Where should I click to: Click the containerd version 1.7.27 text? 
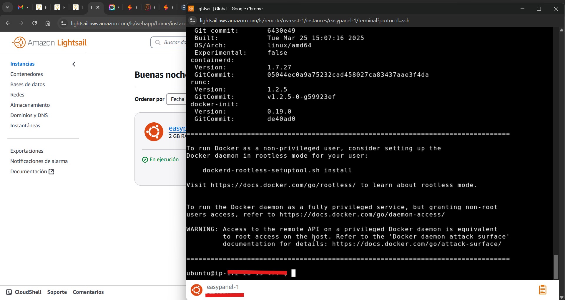point(279,67)
